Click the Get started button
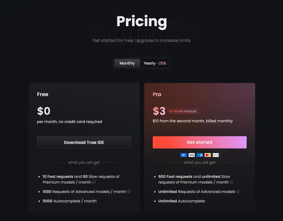 coord(200,142)
